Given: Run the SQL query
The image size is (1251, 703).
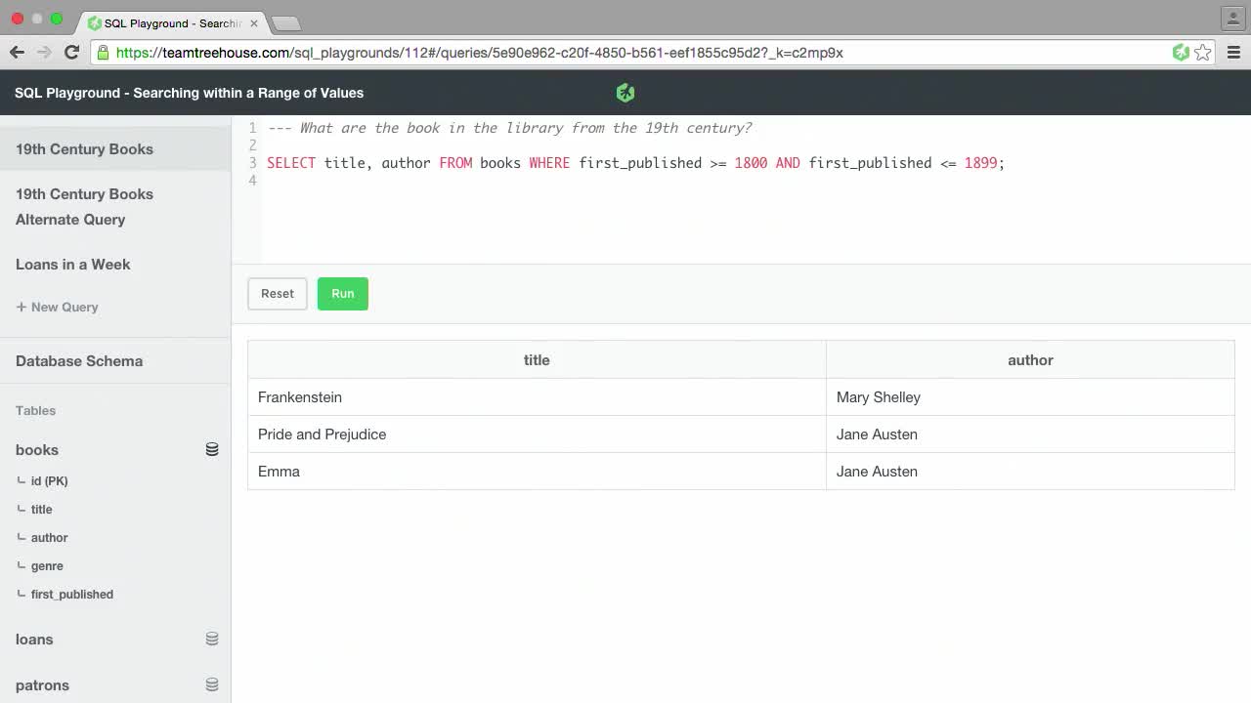Looking at the screenshot, I should [342, 294].
